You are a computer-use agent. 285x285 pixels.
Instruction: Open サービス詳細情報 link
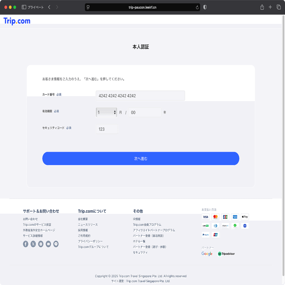tap(33, 236)
